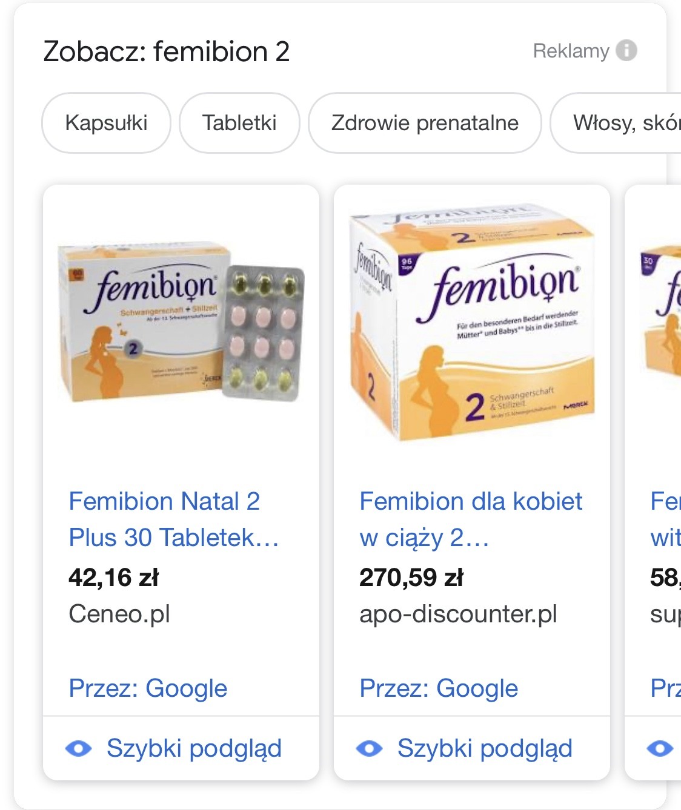The height and width of the screenshot is (810, 681).
Task: Click the 42,16 zł price
Action: tap(113, 578)
